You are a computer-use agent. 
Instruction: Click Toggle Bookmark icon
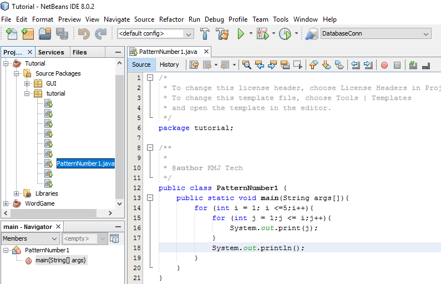(339, 65)
